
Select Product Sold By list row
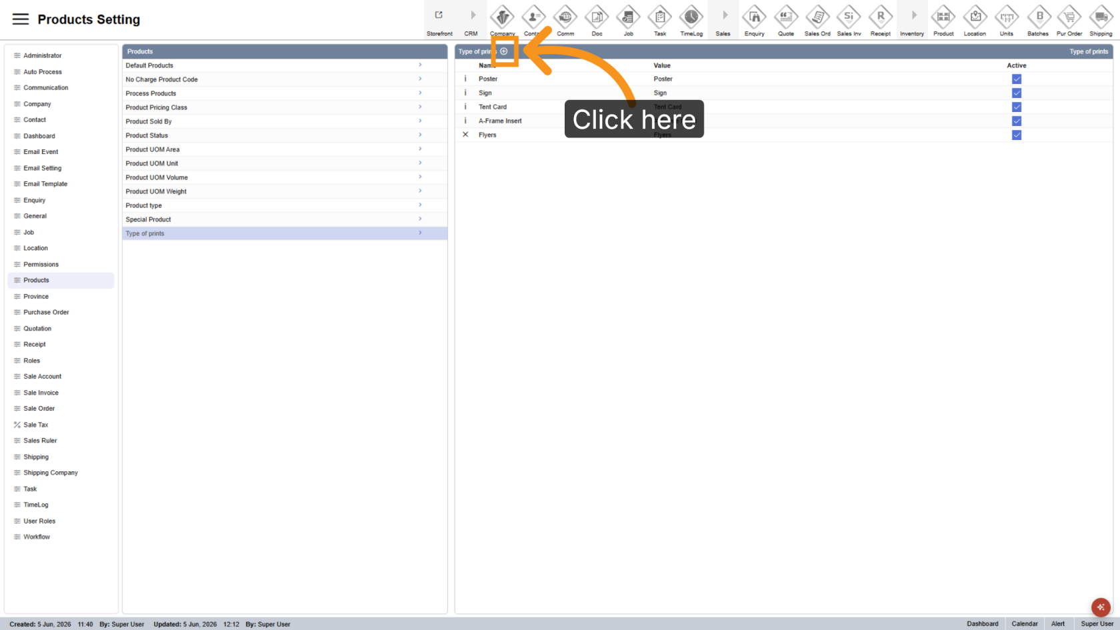285,121
